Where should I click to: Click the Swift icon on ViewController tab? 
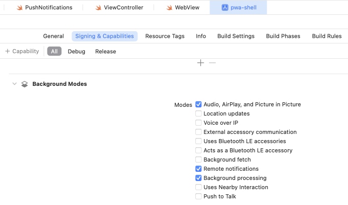[98, 8]
